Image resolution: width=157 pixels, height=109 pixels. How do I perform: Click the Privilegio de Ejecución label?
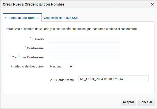[27, 66]
